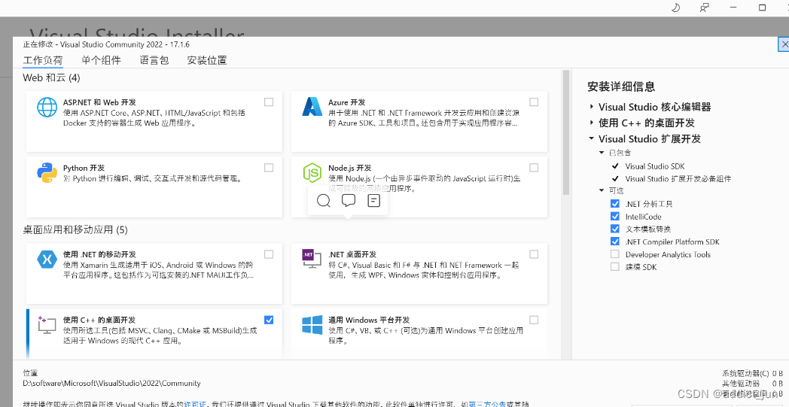Click the Azure logo icon

click(312, 107)
